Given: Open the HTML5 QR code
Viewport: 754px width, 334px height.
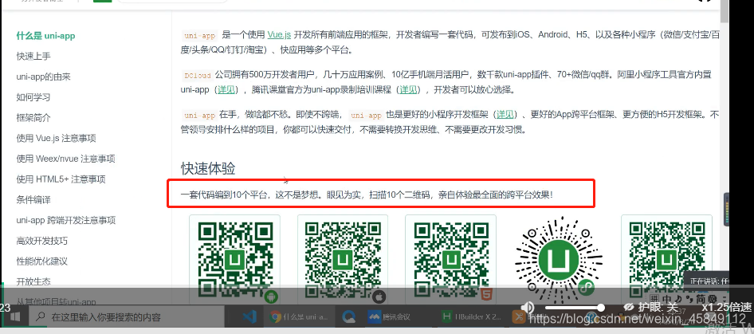Looking at the screenshot, I should [450, 259].
